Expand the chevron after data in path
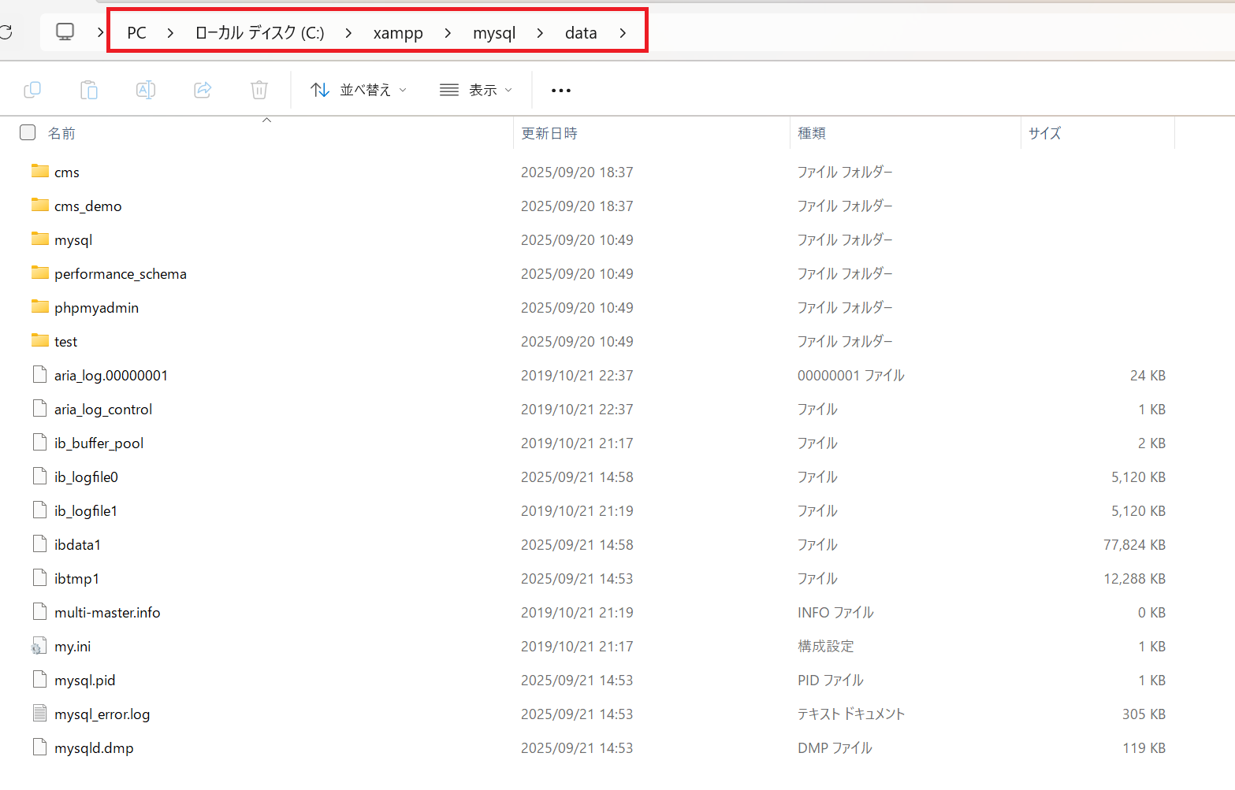 (623, 33)
